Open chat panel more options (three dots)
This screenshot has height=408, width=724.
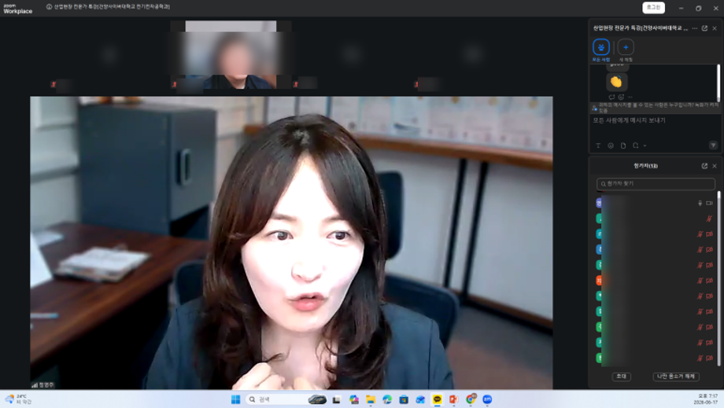point(694,28)
